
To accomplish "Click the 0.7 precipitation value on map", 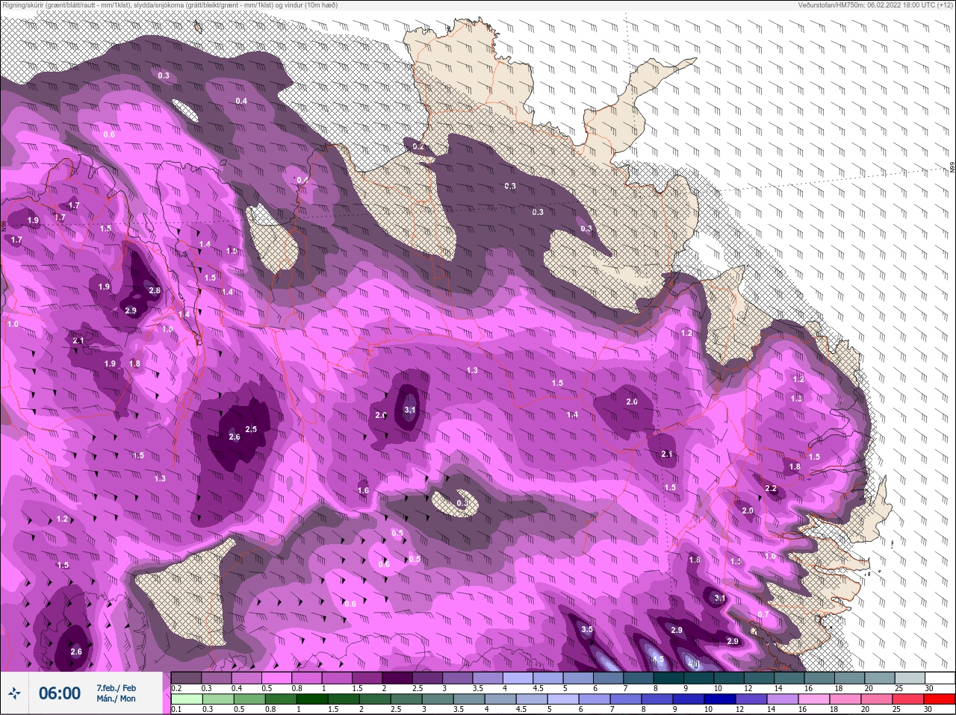I will coord(763,615).
